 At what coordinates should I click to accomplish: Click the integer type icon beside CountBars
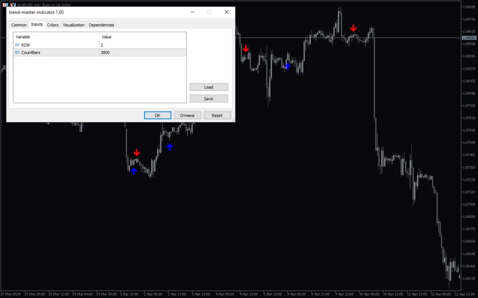pyautogui.click(x=17, y=52)
